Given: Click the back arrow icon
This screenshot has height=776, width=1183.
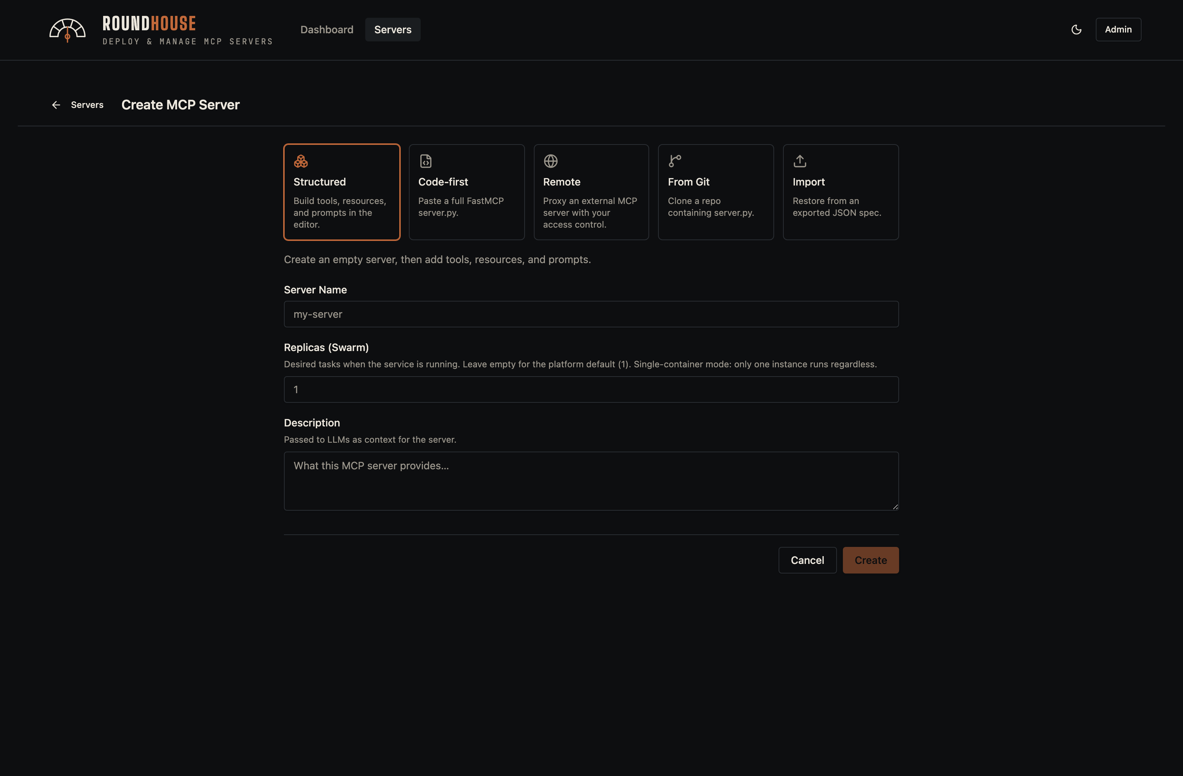Looking at the screenshot, I should pyautogui.click(x=56, y=105).
